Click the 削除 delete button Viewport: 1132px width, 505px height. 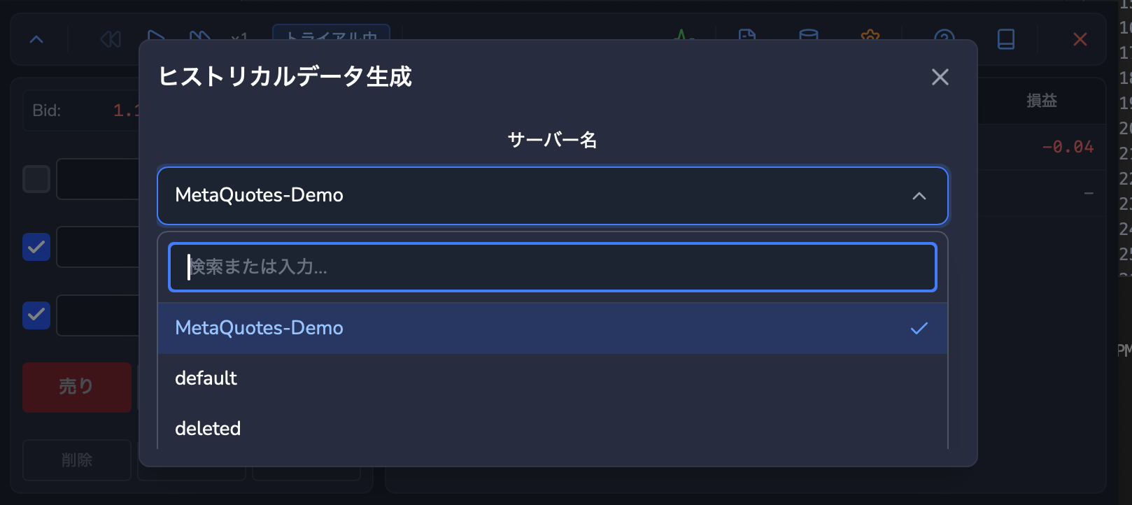[77, 460]
